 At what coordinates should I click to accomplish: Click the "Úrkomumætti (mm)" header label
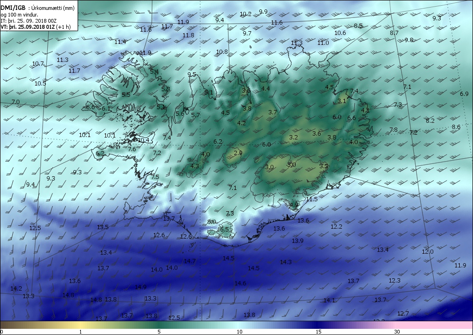[53, 8]
